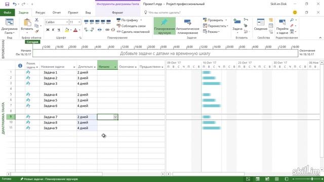This screenshot has width=324, height=182.
Task: Open the font size 11 dropdown
Action: click(79, 22)
